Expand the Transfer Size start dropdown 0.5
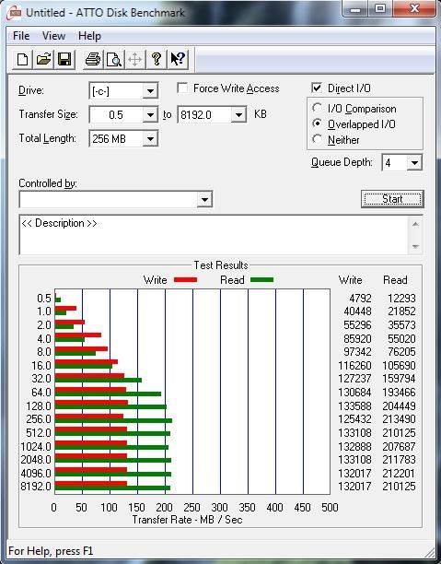The width and height of the screenshot is (441, 564). point(150,115)
